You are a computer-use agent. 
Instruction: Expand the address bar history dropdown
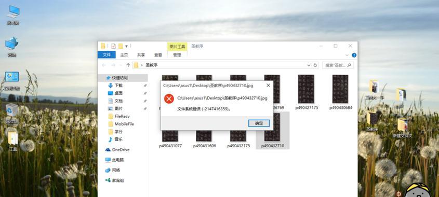point(309,65)
